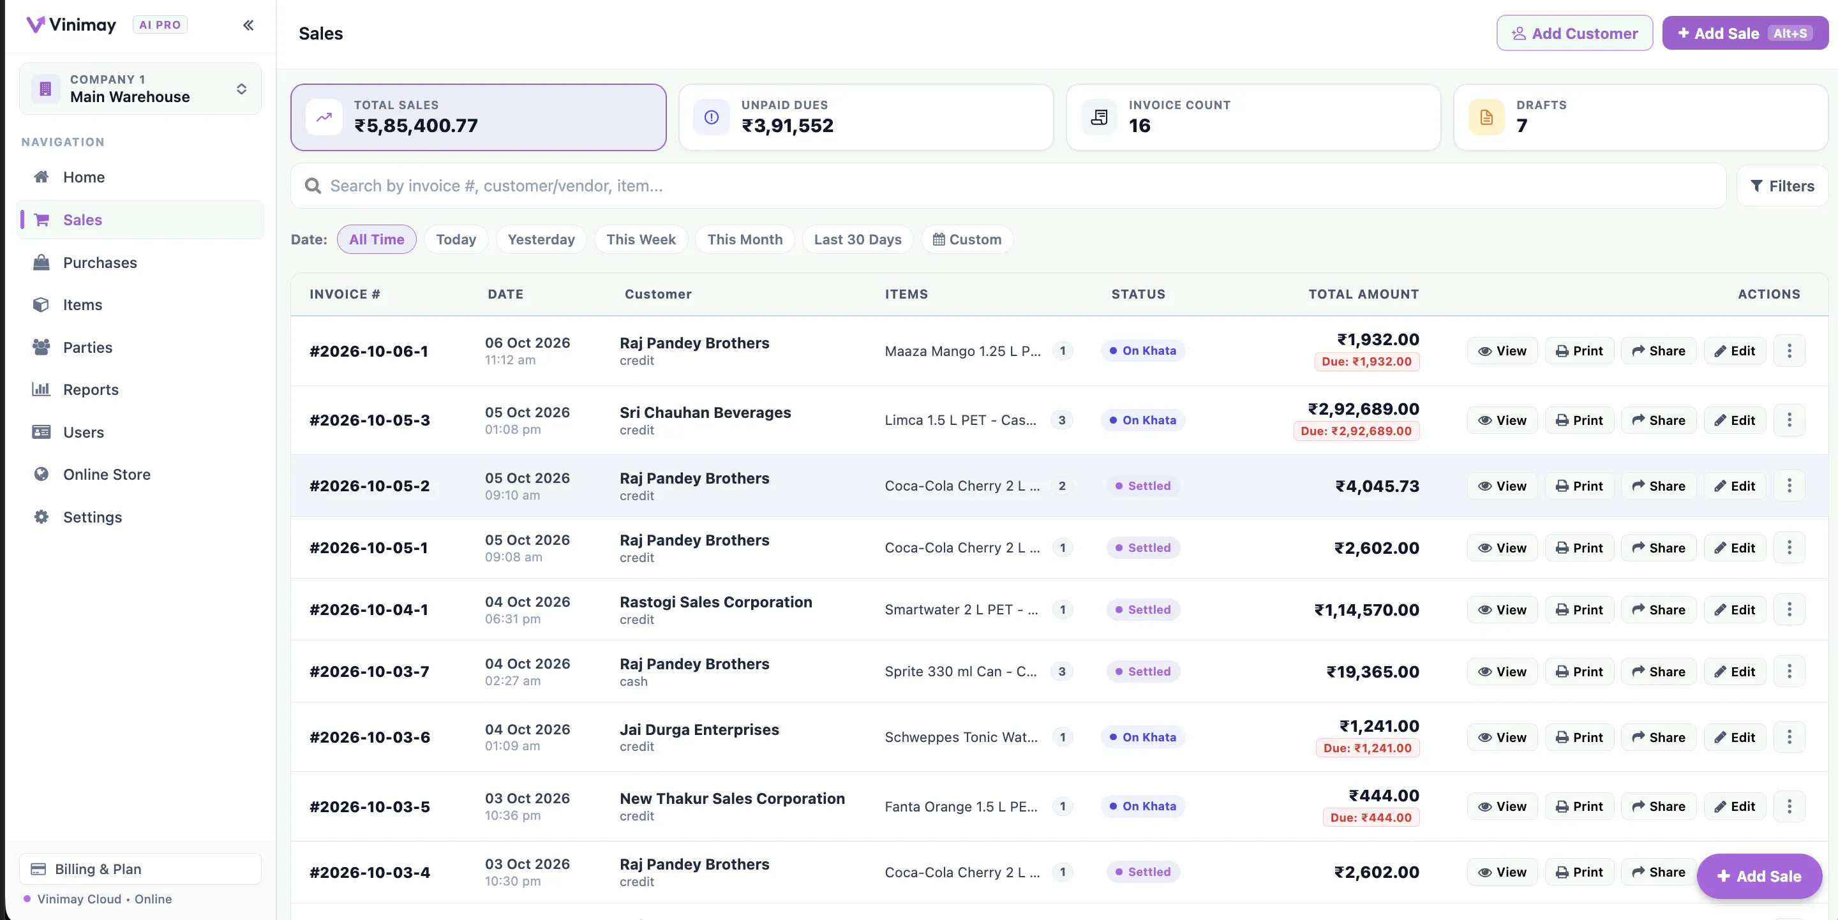Screen dimensions: 1838x920
Task: Open more options for invoice #2026-10-04-1
Action: (x=1789, y=610)
